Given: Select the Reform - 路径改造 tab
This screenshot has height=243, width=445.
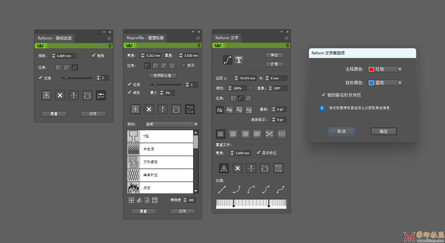Looking at the screenshot, I should pos(55,38).
